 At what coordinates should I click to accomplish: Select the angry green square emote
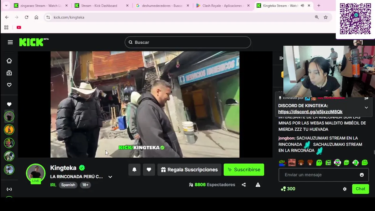point(328,162)
